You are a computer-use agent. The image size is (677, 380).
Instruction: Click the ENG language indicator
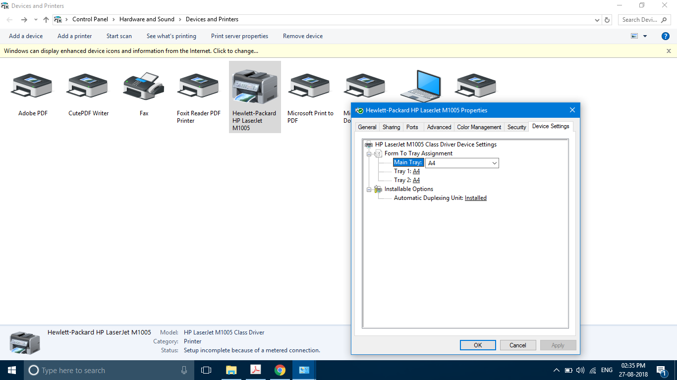click(x=607, y=370)
